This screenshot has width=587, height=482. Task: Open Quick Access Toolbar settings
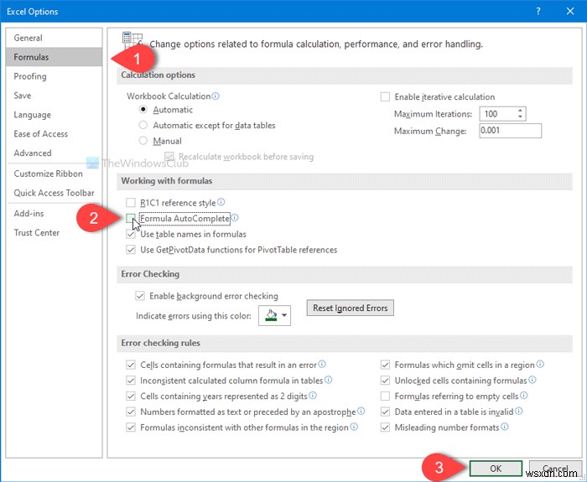point(54,193)
